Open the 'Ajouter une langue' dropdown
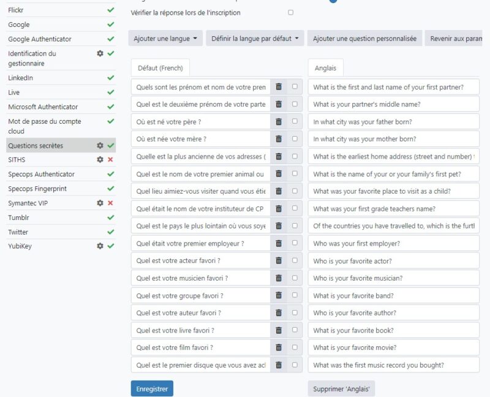Screen dimensions: 490x397 [x=165, y=39]
